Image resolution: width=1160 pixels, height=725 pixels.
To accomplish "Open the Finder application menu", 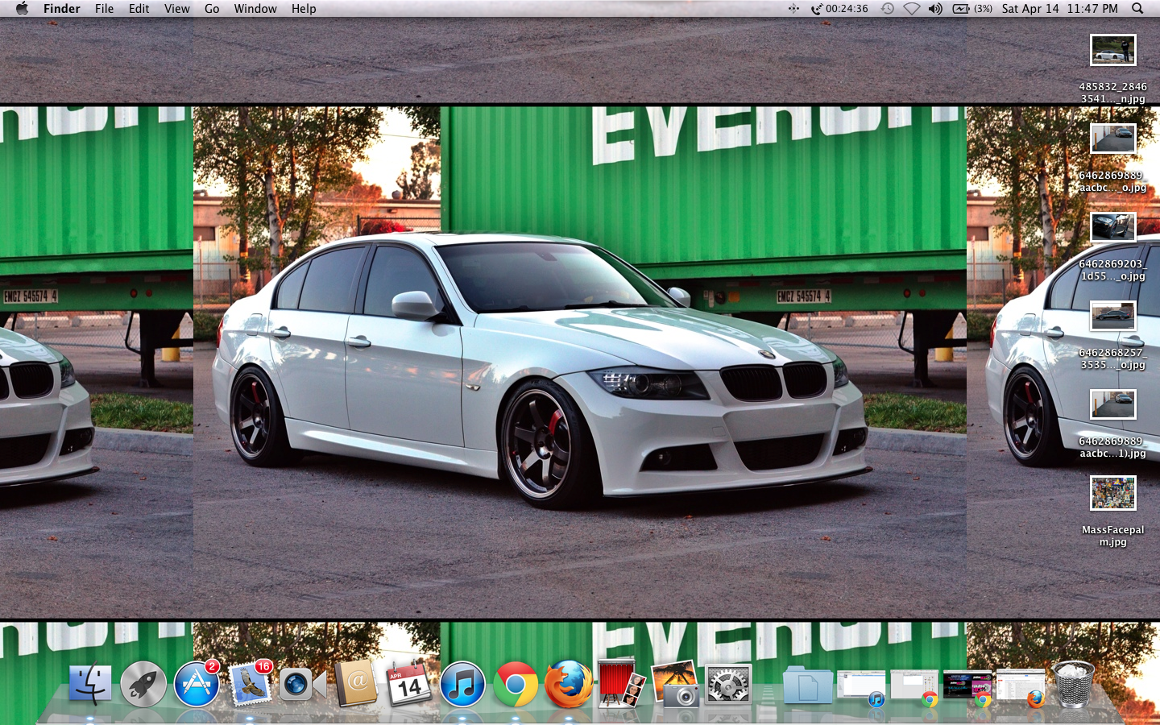I will click(x=61, y=9).
